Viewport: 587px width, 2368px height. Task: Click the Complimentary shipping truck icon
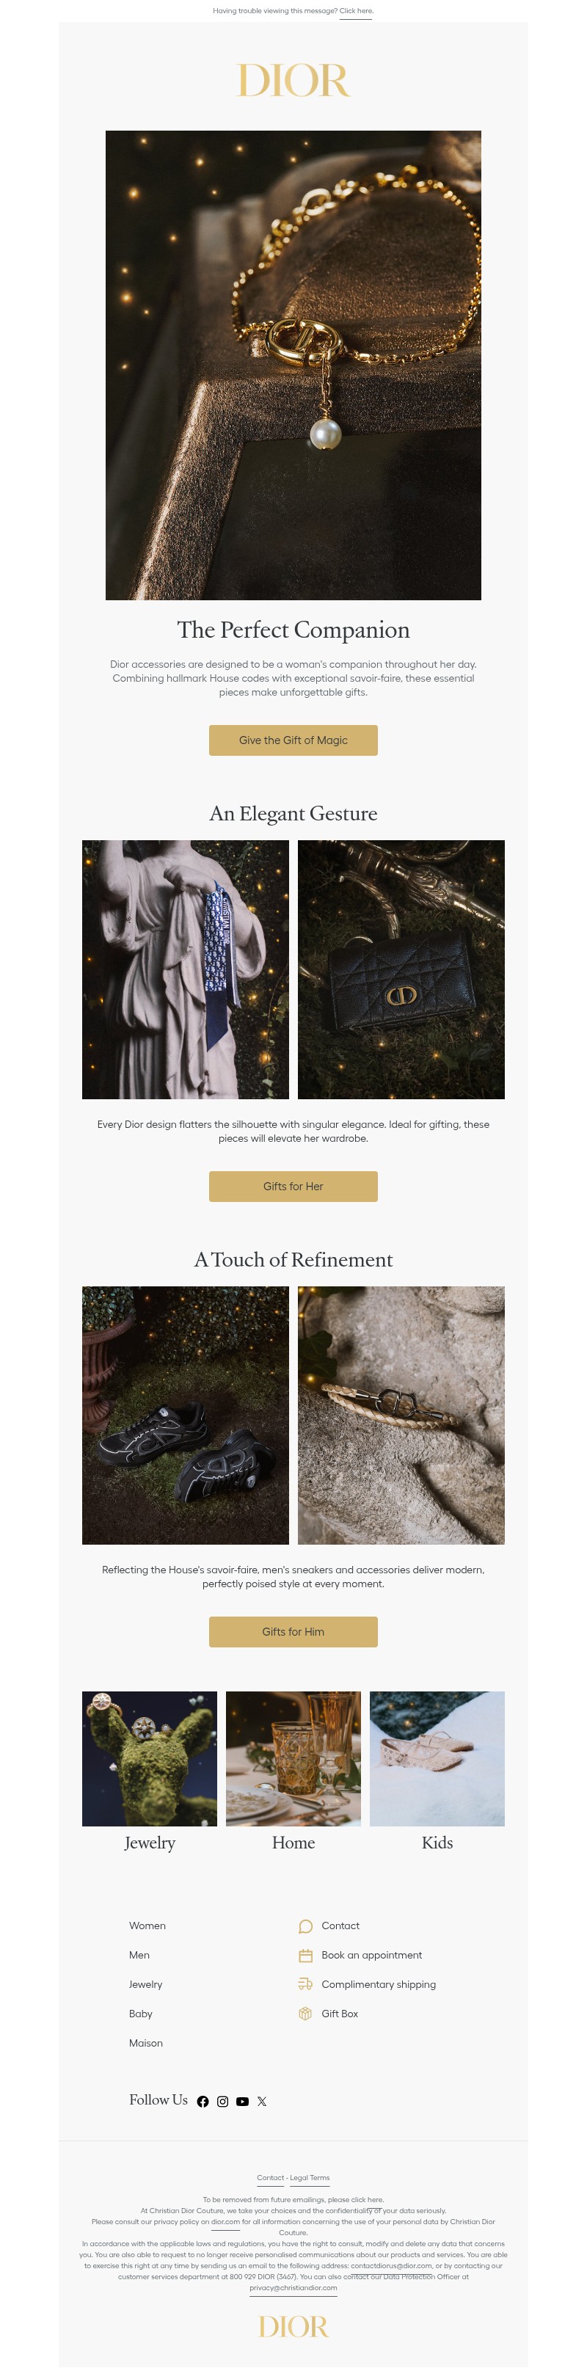(306, 1985)
